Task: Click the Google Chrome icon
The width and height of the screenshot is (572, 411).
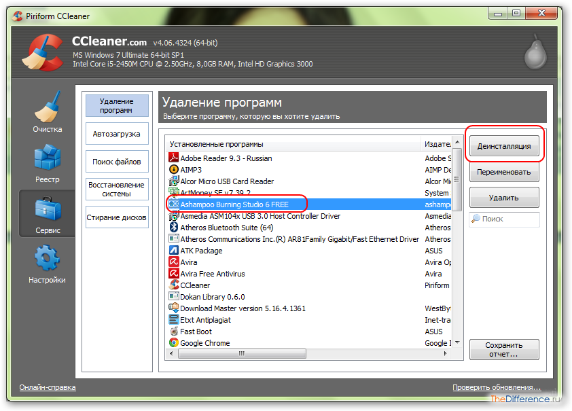Action: pos(173,343)
